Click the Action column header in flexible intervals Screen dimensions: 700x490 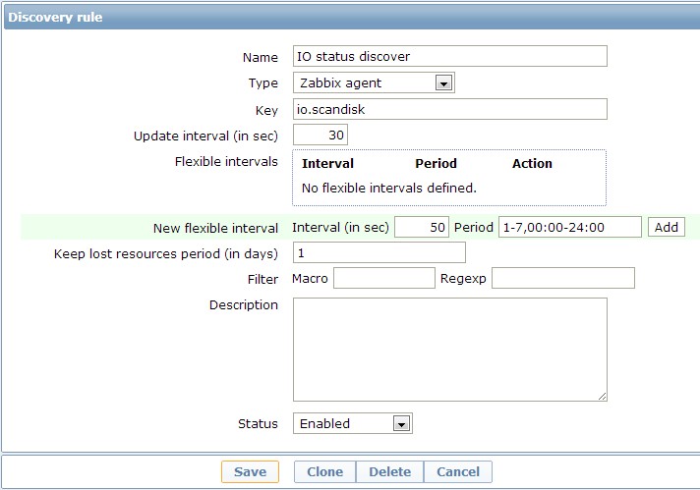pyautogui.click(x=532, y=164)
